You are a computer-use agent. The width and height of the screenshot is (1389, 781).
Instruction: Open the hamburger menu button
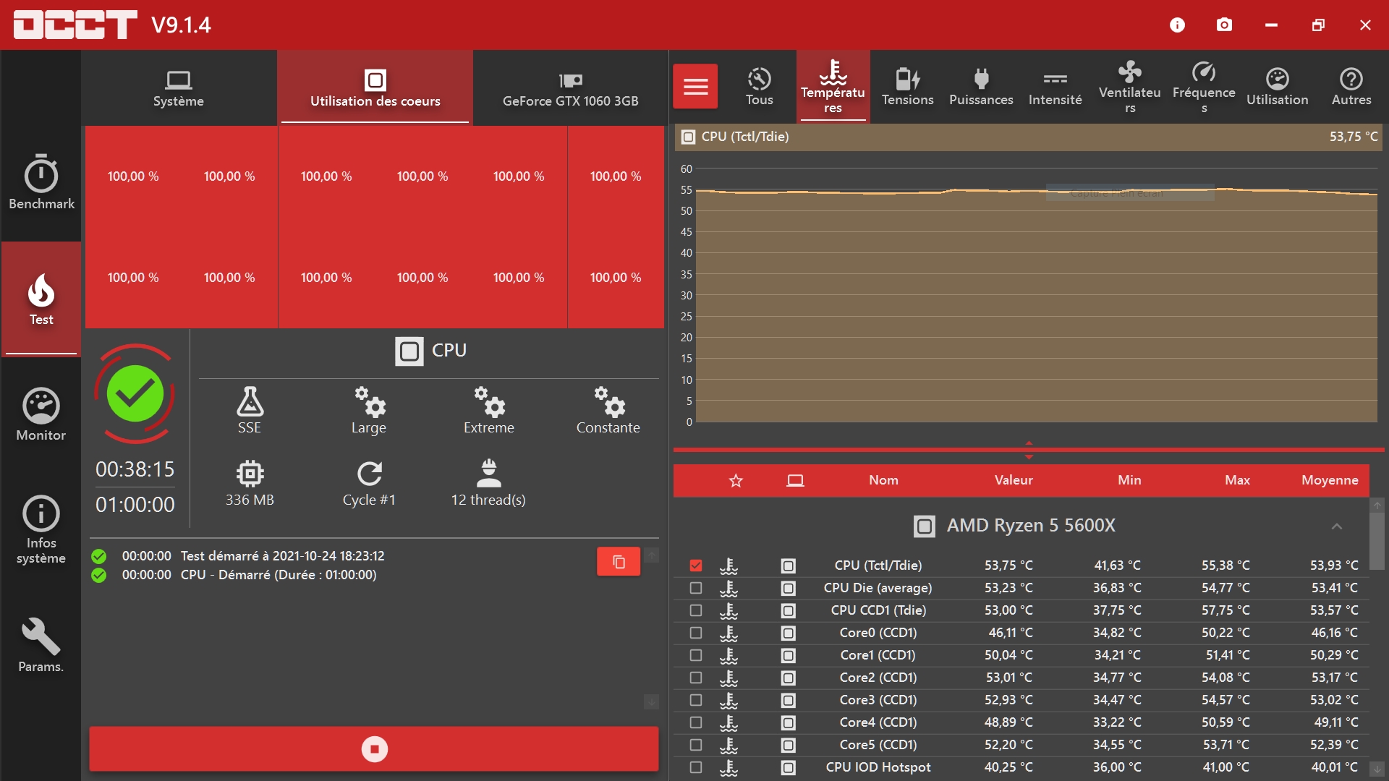(x=695, y=87)
